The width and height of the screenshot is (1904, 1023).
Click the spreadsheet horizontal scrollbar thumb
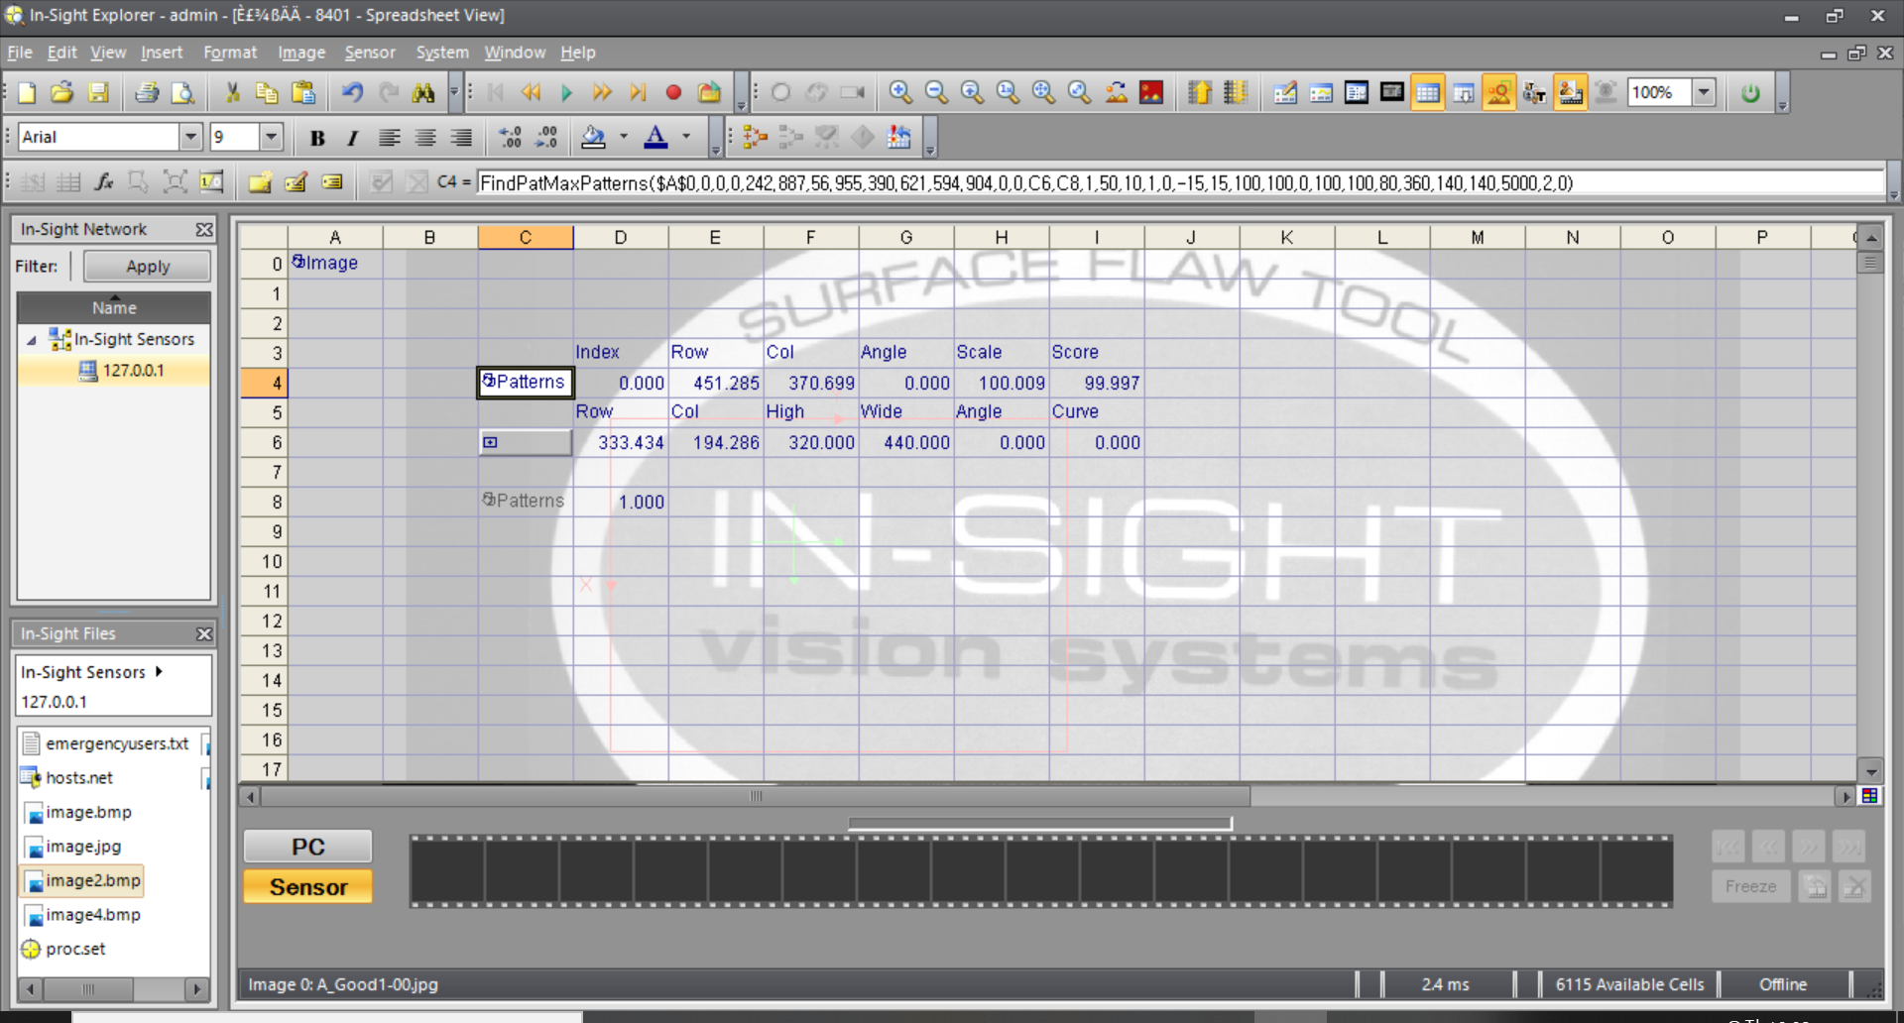click(756, 796)
